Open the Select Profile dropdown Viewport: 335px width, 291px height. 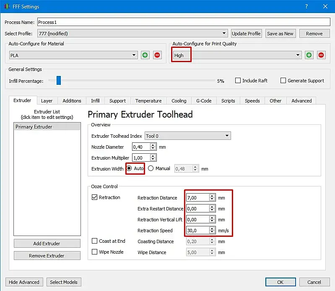(x=132, y=33)
